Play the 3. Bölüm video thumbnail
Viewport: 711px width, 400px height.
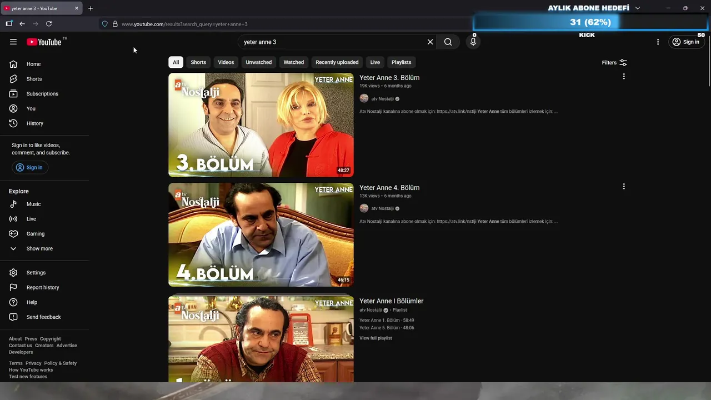261,125
